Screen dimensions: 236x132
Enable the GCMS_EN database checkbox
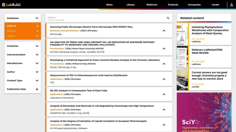tap(37, 31)
